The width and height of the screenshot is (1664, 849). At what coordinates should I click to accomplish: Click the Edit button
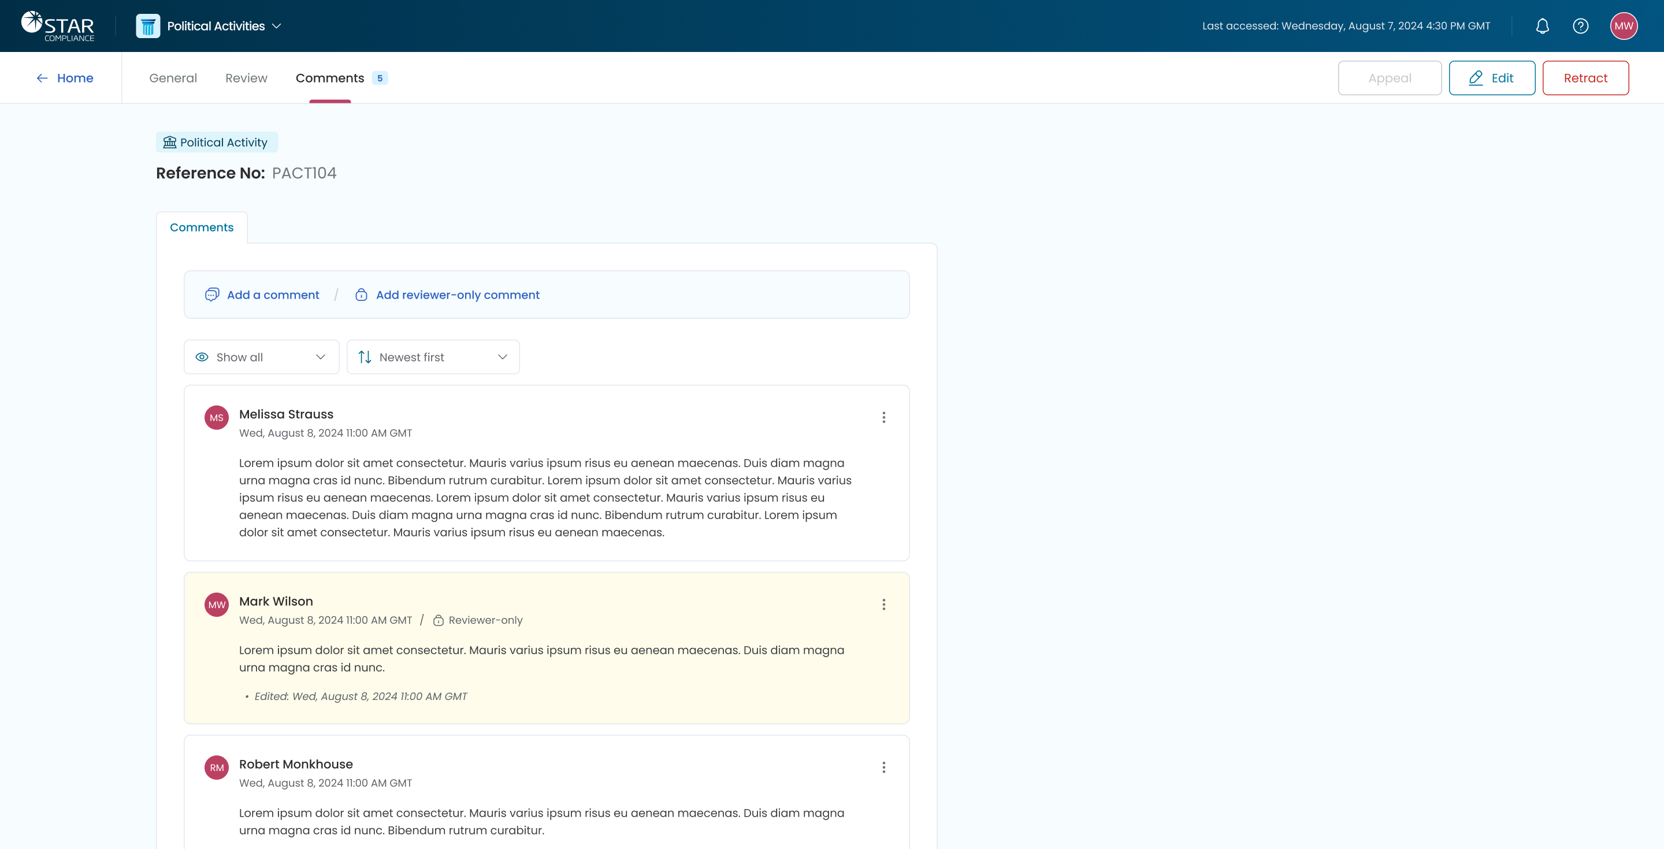point(1491,78)
